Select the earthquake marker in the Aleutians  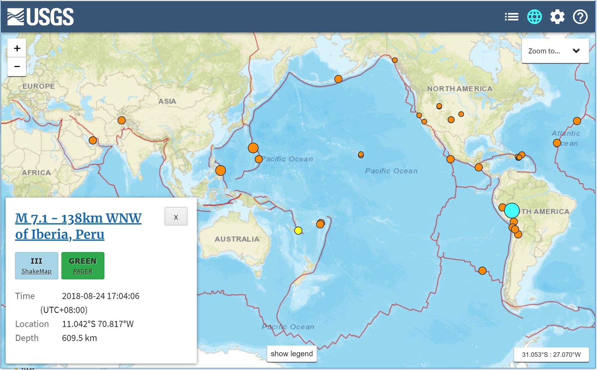click(x=338, y=79)
